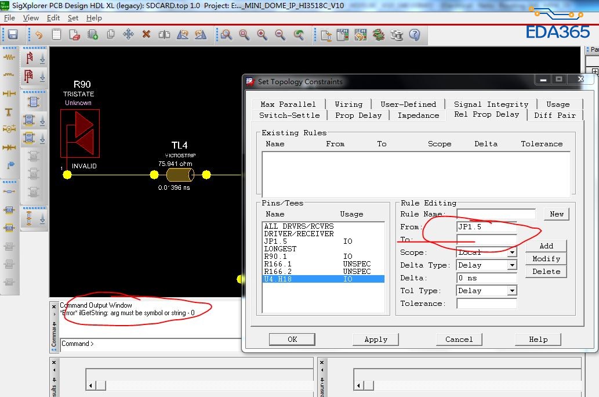
Task: Add a resistor from the left palette
Action: pos(9,57)
